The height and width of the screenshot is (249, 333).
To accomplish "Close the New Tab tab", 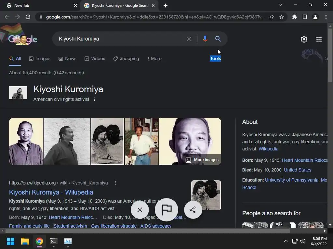I will point(75,6).
